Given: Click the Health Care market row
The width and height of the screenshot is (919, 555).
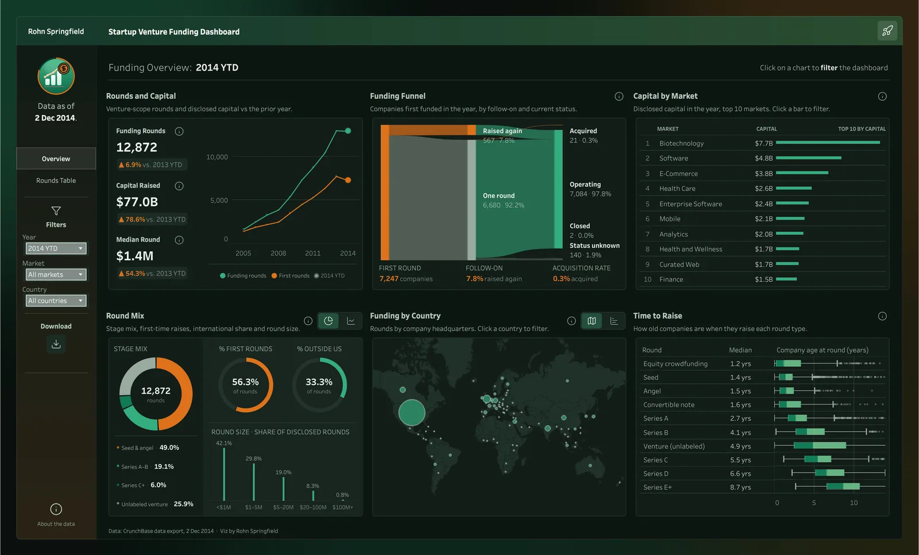Looking at the screenshot, I should coord(762,188).
